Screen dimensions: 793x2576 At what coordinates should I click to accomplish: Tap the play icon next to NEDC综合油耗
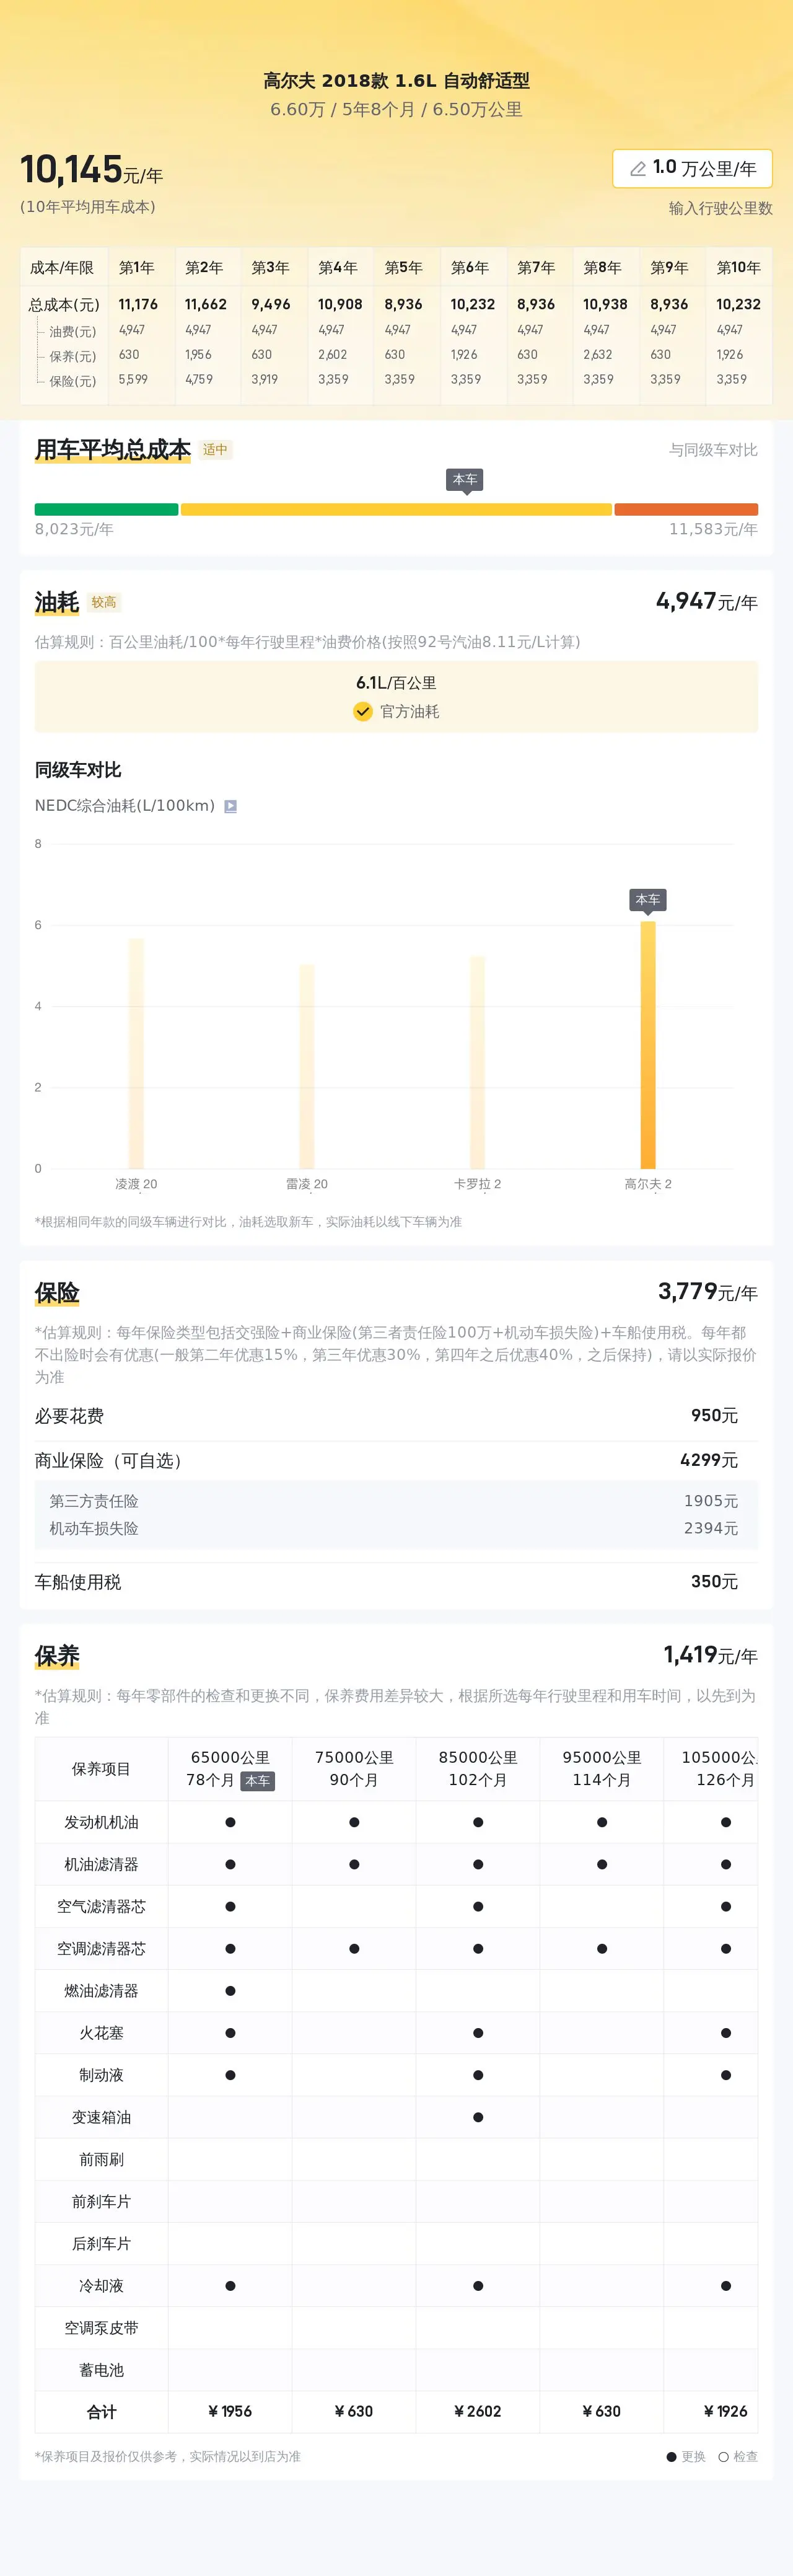pos(230,806)
